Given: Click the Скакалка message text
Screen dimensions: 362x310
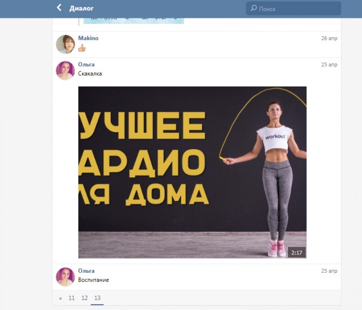Looking at the screenshot, I should pyautogui.click(x=90, y=73).
